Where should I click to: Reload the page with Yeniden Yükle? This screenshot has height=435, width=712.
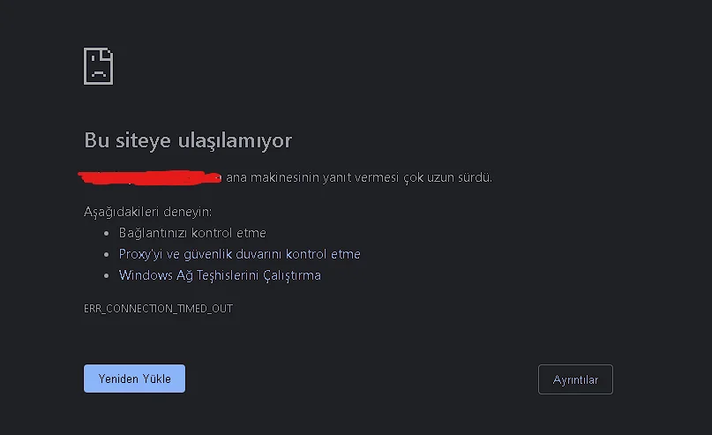point(134,379)
